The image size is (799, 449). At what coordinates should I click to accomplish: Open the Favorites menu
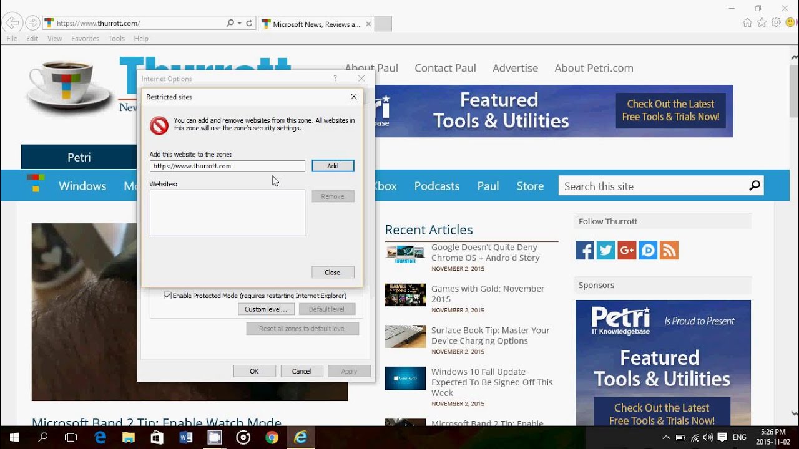coord(85,39)
